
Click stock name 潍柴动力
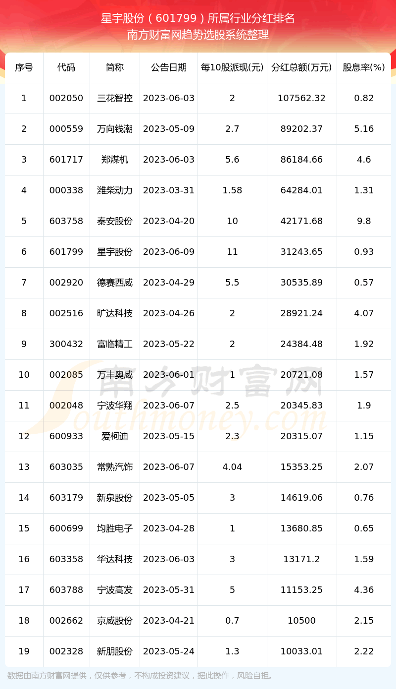pyautogui.click(x=115, y=190)
